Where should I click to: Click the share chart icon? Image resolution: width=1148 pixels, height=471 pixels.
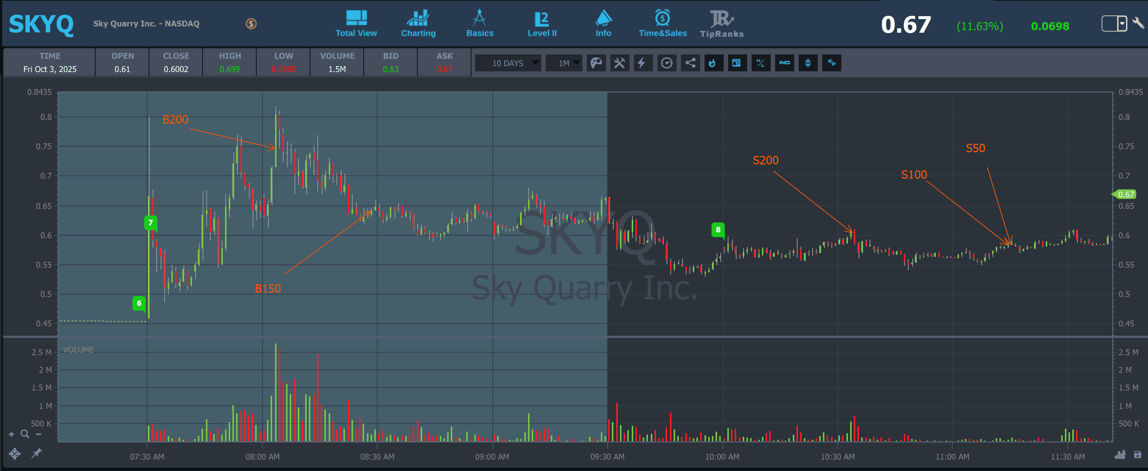(690, 63)
